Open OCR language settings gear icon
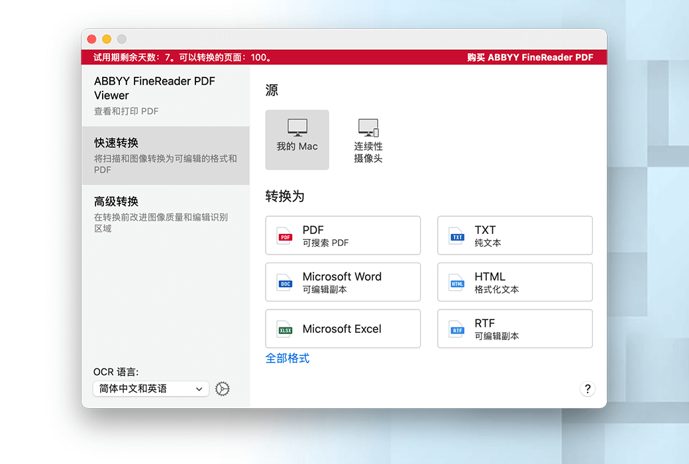Viewport: 689px width, 464px height. pos(223,389)
